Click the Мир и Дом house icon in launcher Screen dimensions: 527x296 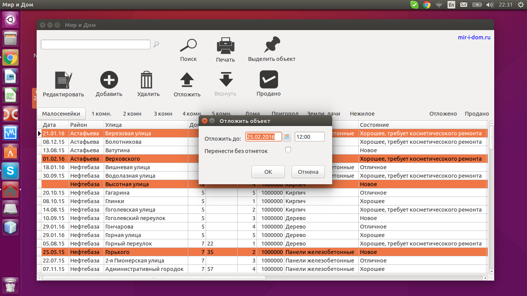point(10,189)
